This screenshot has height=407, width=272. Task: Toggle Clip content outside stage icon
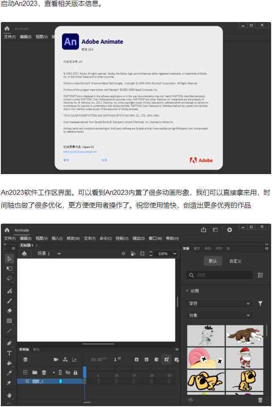(x=142, y=253)
